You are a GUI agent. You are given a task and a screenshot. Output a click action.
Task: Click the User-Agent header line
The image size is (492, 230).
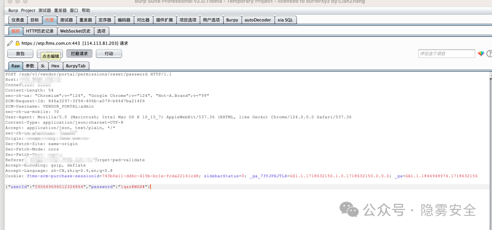click(x=178, y=117)
